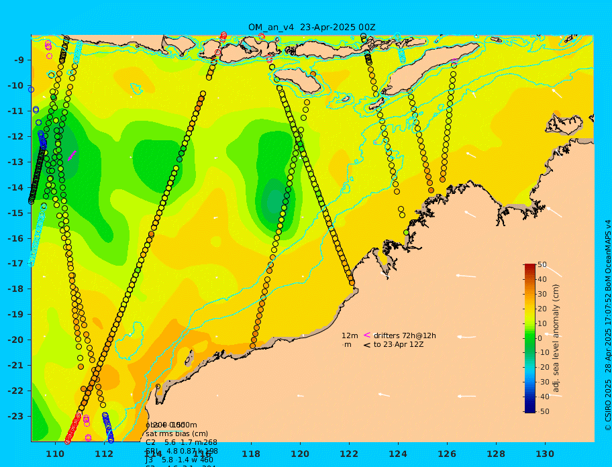Click the colorbar tick label "30"
This screenshot has width=612, height=467.
[x=542, y=294]
